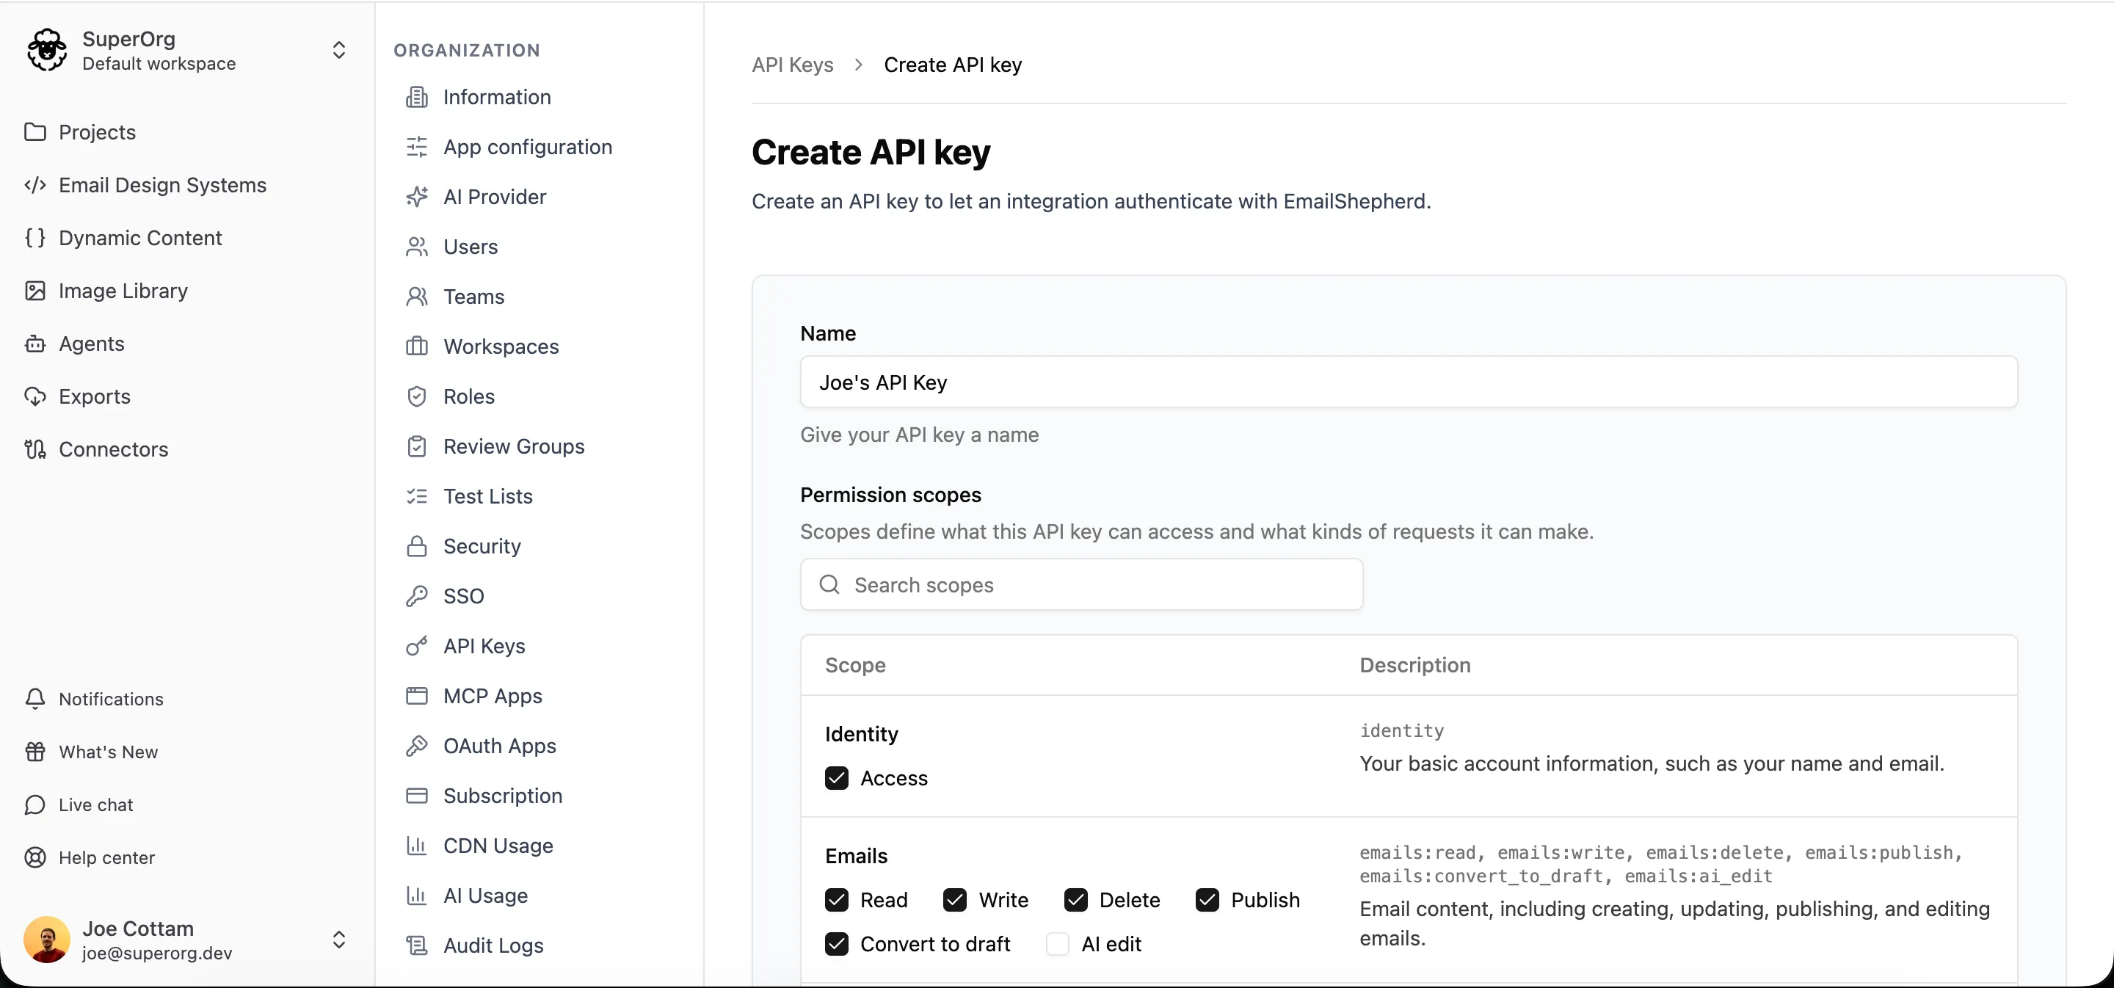The width and height of the screenshot is (2114, 988).
Task: Click the Name input with Joe's API Key
Action: [1409, 382]
